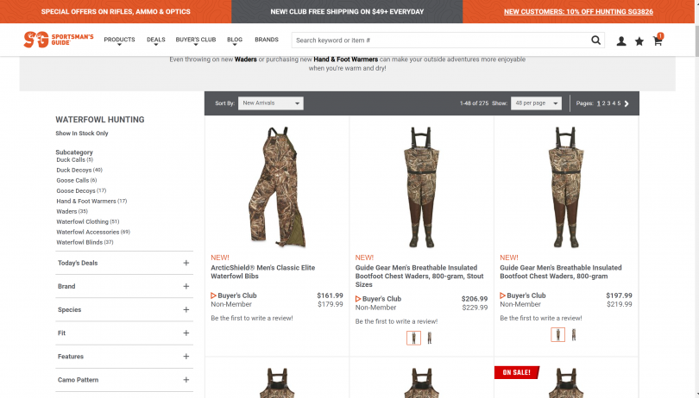699x398 pixels.
Task: Expand the Brand filter plus icon
Action: coord(186,286)
